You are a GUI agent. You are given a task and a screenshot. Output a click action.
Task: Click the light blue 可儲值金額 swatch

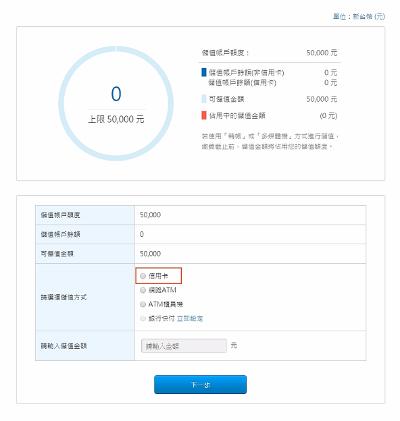pyautogui.click(x=204, y=99)
